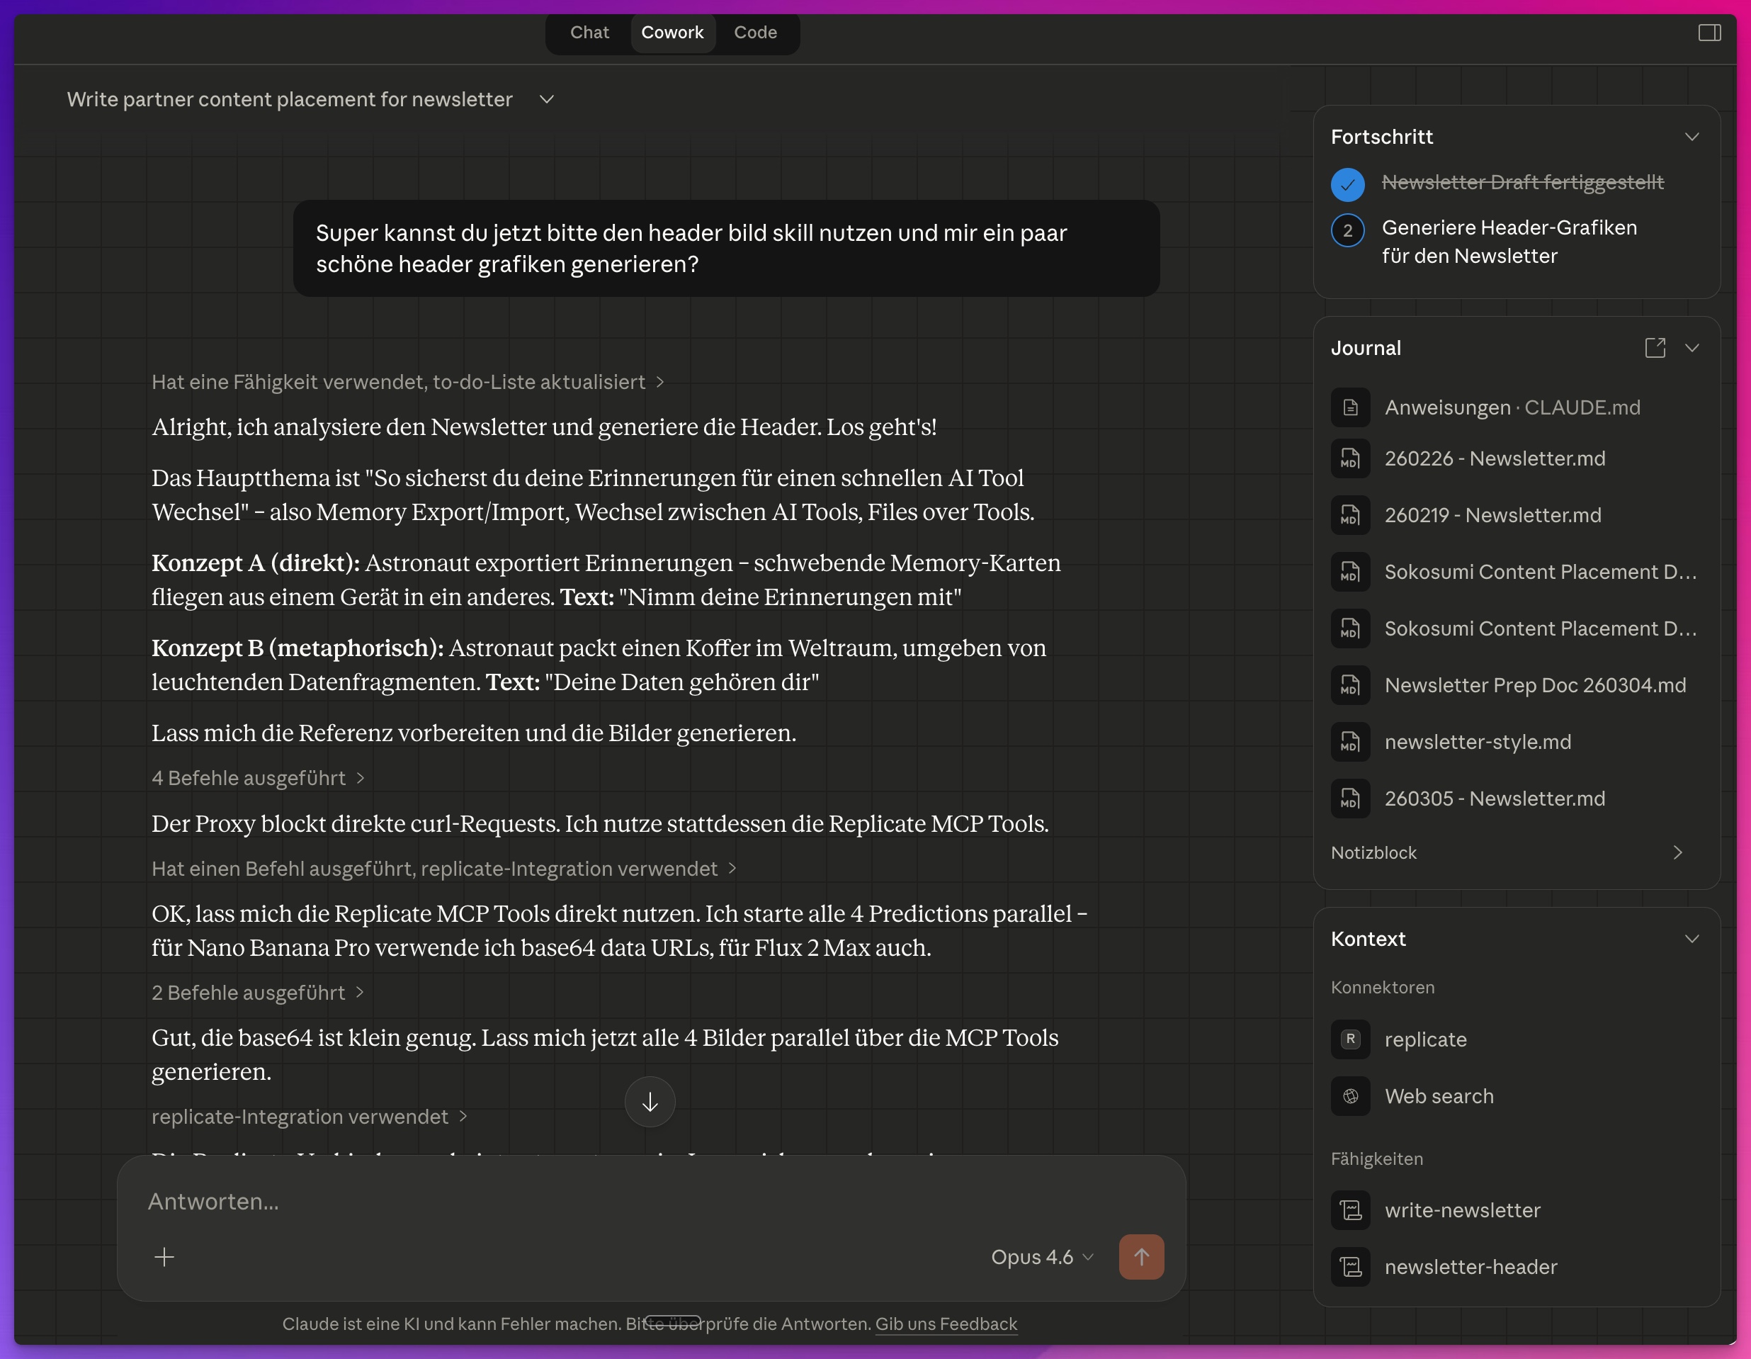Open the Web search connector

coord(1439,1096)
